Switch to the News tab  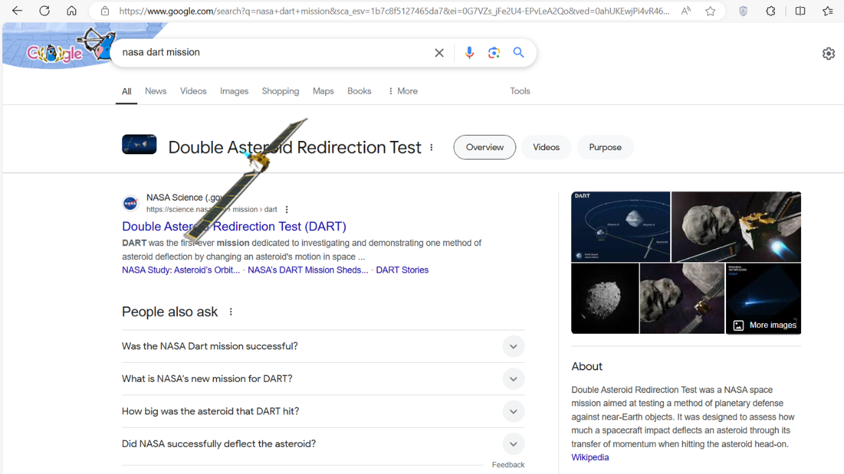tap(156, 91)
